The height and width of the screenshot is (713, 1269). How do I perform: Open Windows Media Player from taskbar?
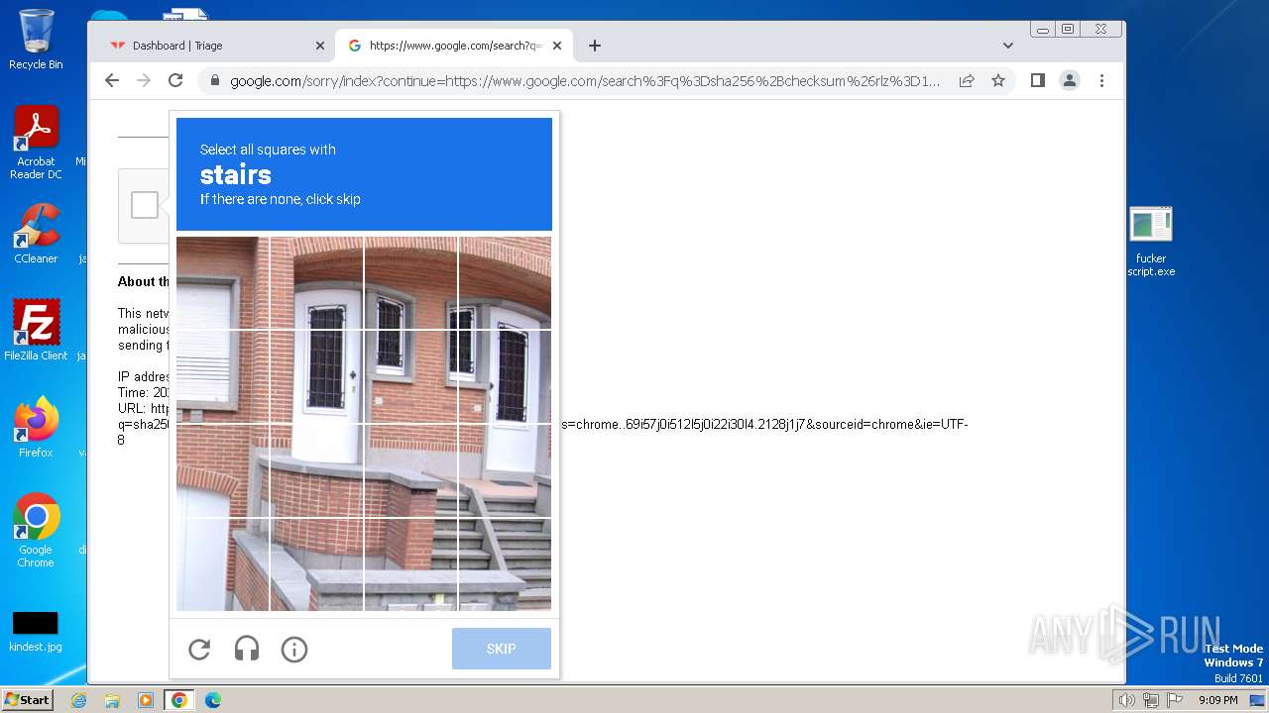(x=146, y=700)
